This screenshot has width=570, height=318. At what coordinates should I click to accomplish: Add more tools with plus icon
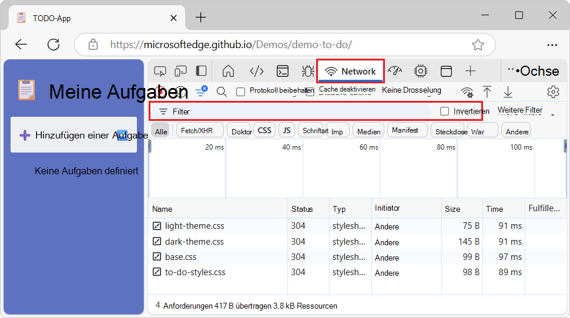click(x=470, y=71)
